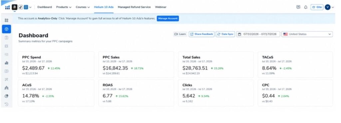Open the four-squares grid sidebar icon

coord(6,20)
